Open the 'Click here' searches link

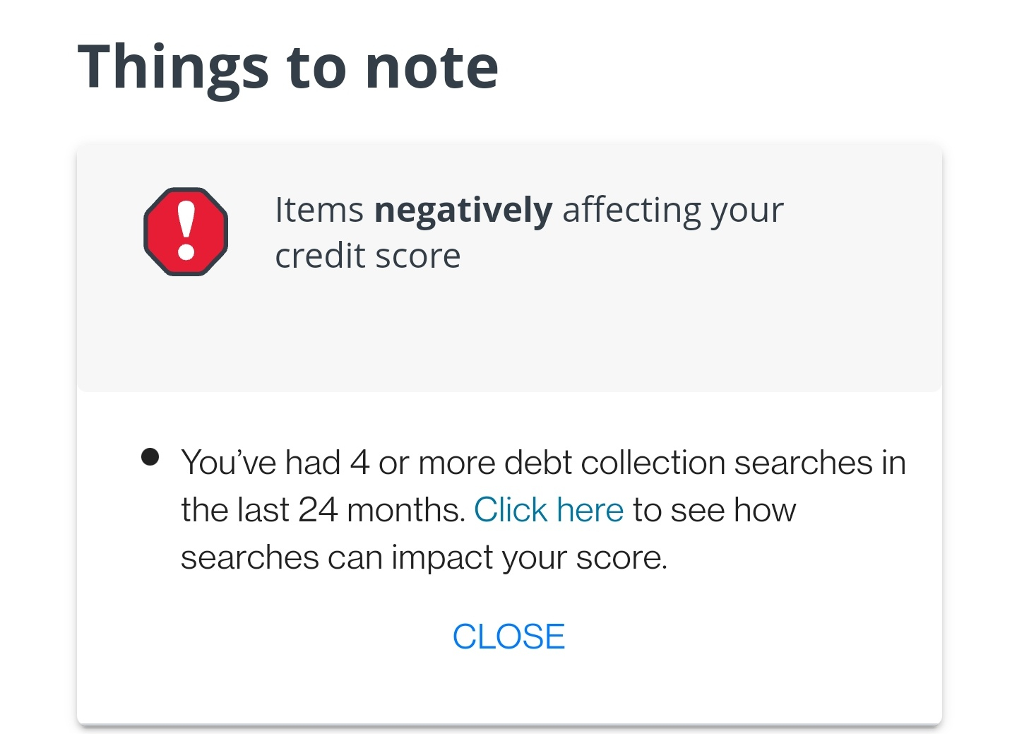[549, 509]
